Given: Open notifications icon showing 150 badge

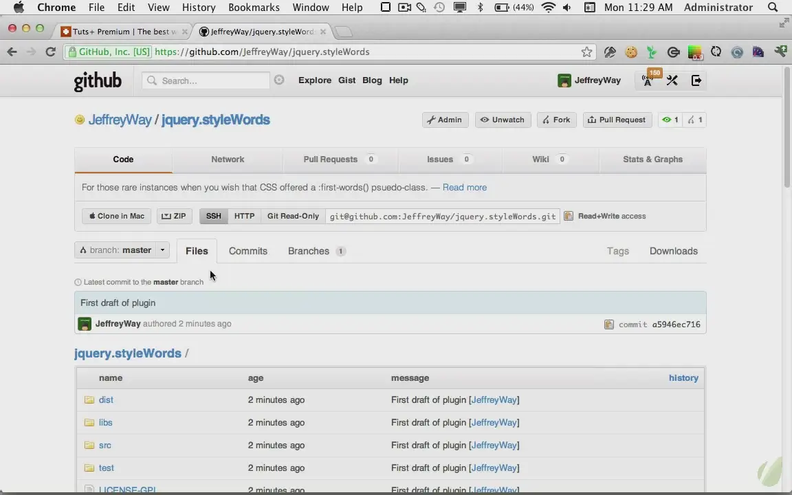Looking at the screenshot, I should click(x=648, y=80).
